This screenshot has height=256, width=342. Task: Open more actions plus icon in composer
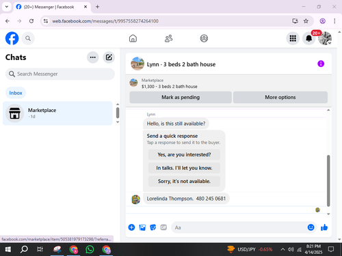click(131, 227)
